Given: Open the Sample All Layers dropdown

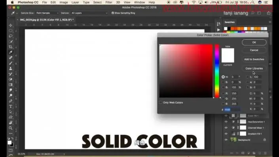Looking at the screenshot, I should tap(89, 13).
